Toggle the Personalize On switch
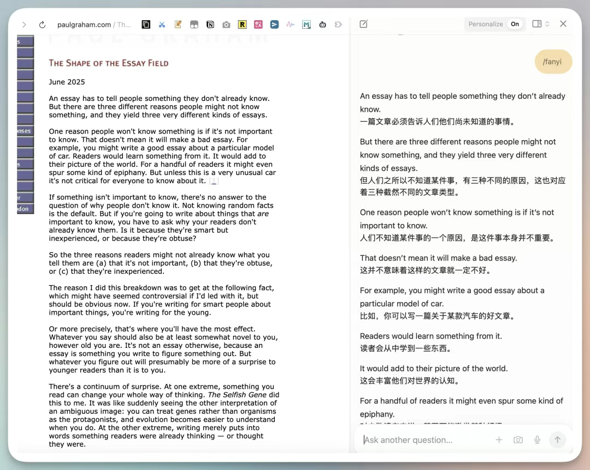This screenshot has width=590, height=470. 515,24
